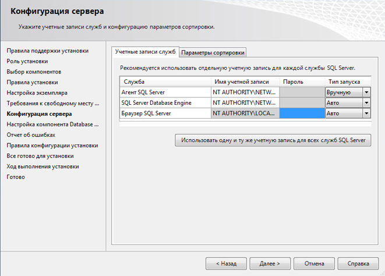Screen dimensions: 385x276
Task: Click the Все готово для установки step
Action: (x=40, y=156)
